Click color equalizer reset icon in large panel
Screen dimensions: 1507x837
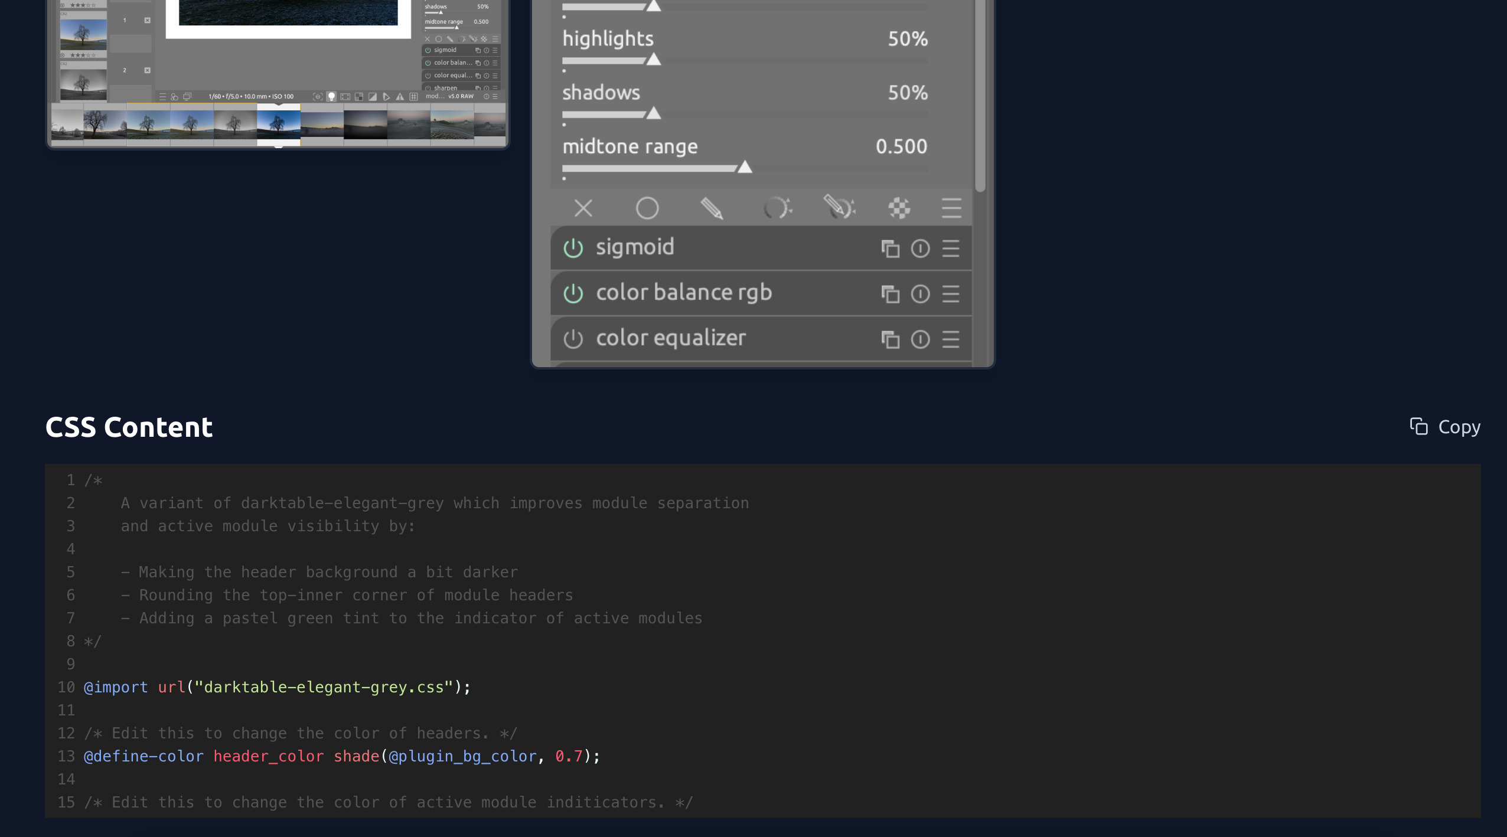(x=920, y=339)
